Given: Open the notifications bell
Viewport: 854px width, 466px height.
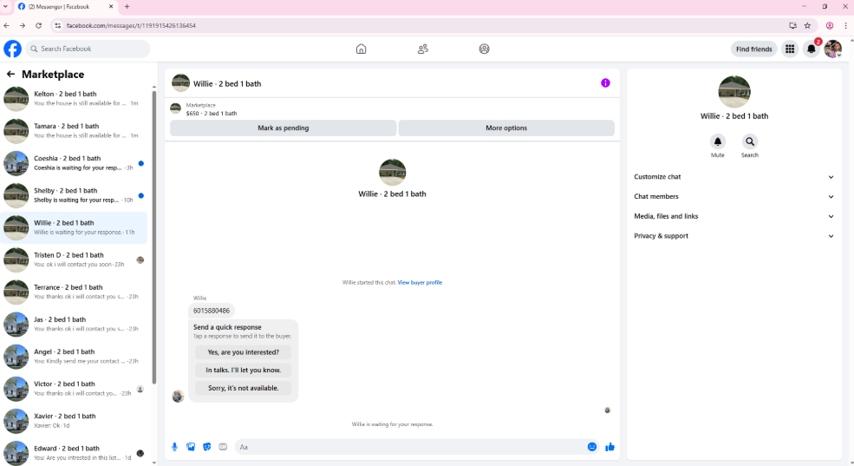Looking at the screenshot, I should [x=811, y=49].
